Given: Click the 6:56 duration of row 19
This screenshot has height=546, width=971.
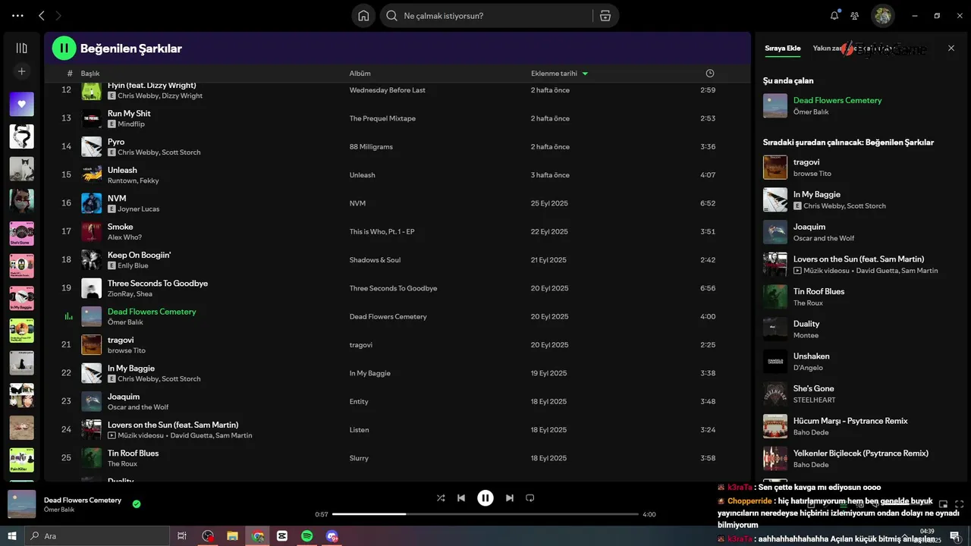Looking at the screenshot, I should coord(708,288).
